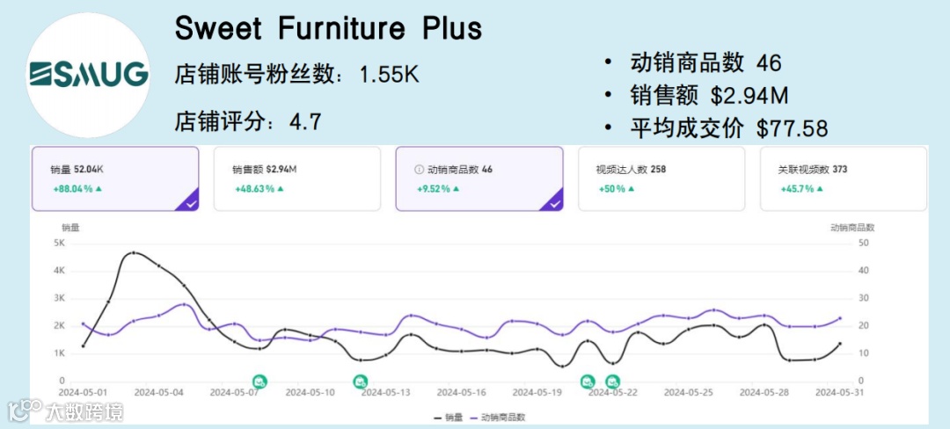Click the 2024-05-19 date label
The width and height of the screenshot is (950, 429).
tap(537, 391)
